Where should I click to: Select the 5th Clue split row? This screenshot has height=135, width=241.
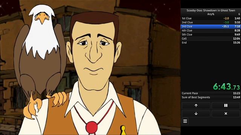(x=211, y=34)
